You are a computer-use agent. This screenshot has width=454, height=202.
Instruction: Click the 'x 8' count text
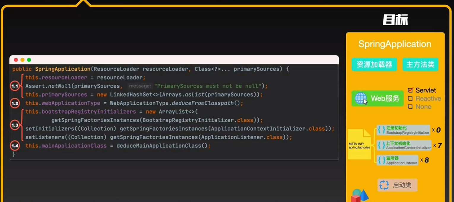point(425,160)
